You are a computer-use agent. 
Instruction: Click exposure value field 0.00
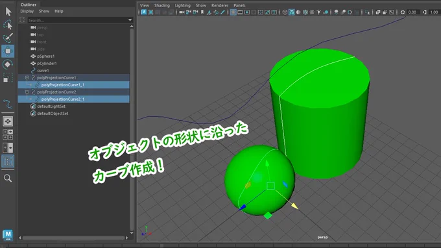(x=413, y=12)
